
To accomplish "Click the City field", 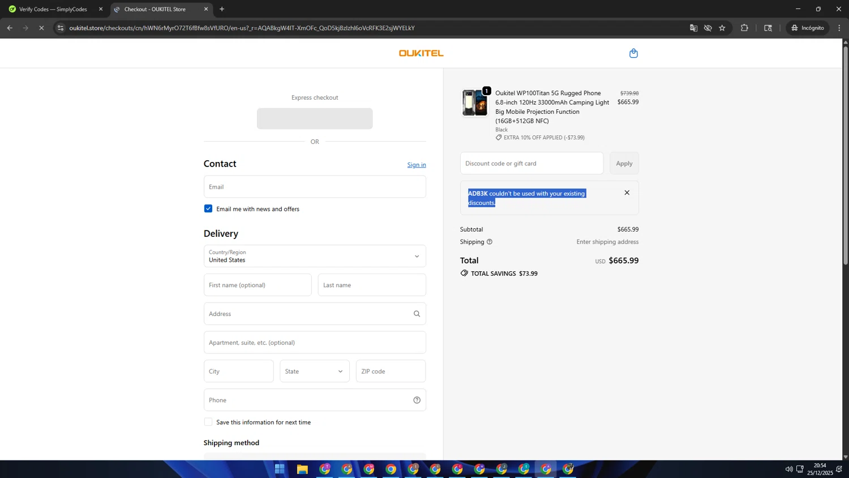I will click(x=239, y=371).
